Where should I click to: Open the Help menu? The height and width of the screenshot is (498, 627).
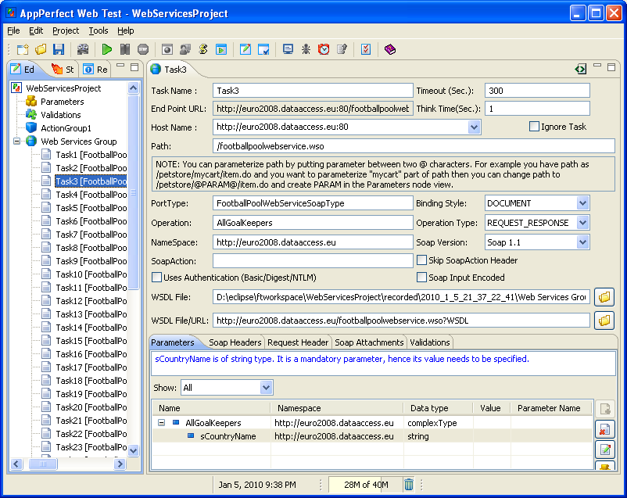(126, 30)
